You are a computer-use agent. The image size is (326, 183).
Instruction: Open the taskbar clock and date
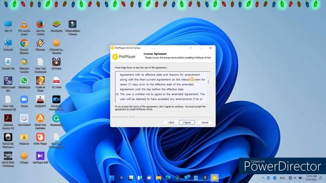(x=311, y=178)
